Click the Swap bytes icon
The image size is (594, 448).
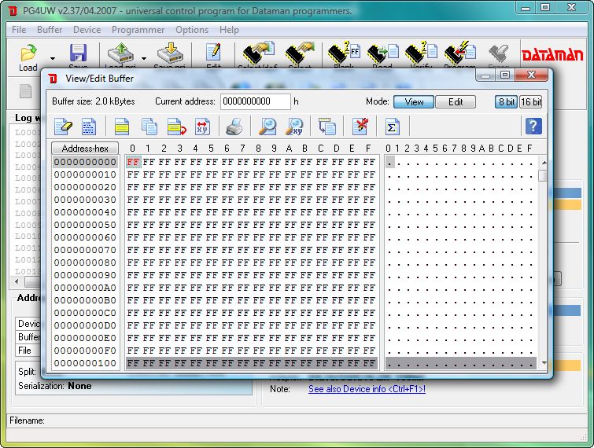202,127
